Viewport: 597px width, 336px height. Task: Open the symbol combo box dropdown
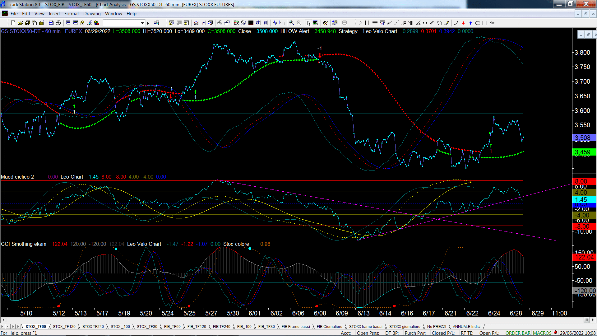coord(142,23)
